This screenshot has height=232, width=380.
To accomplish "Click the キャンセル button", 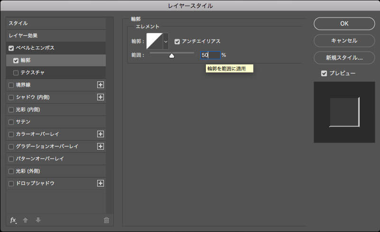I will 344,41.
